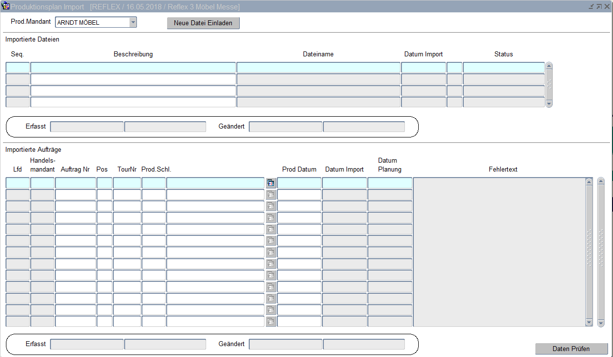This screenshot has width=613, height=357.
Task: Click the editor icon in the second order row
Action: pyautogui.click(x=271, y=195)
